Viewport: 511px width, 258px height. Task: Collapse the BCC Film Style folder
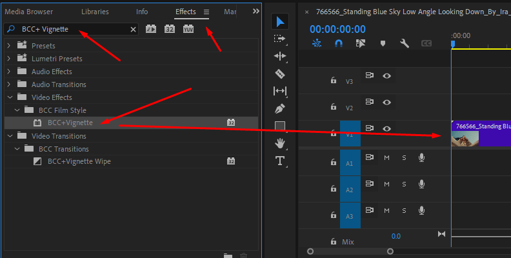click(17, 110)
